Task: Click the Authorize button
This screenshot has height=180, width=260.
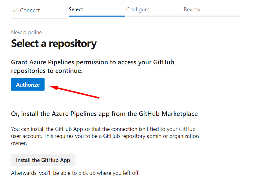Action: [x=28, y=85]
